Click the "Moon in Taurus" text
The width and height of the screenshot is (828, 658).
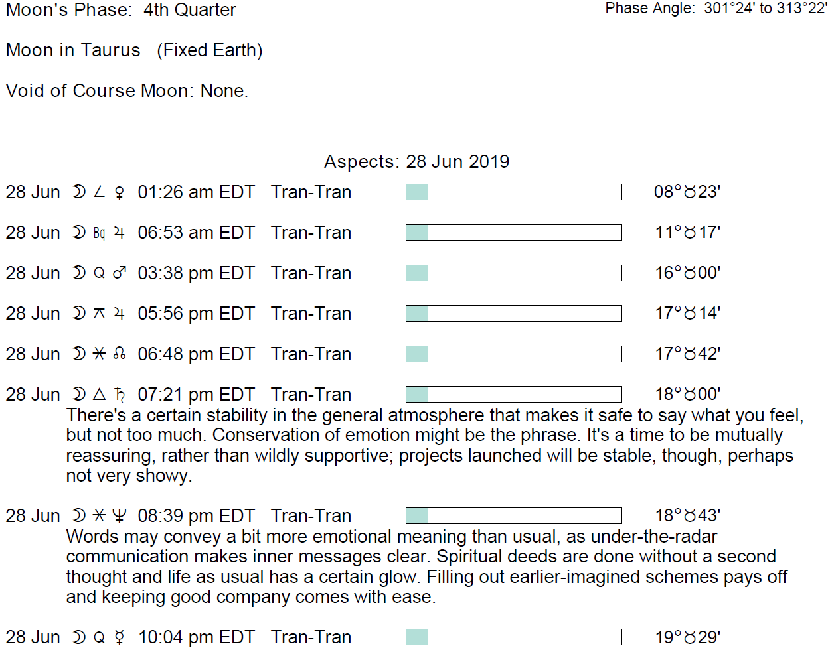73,50
